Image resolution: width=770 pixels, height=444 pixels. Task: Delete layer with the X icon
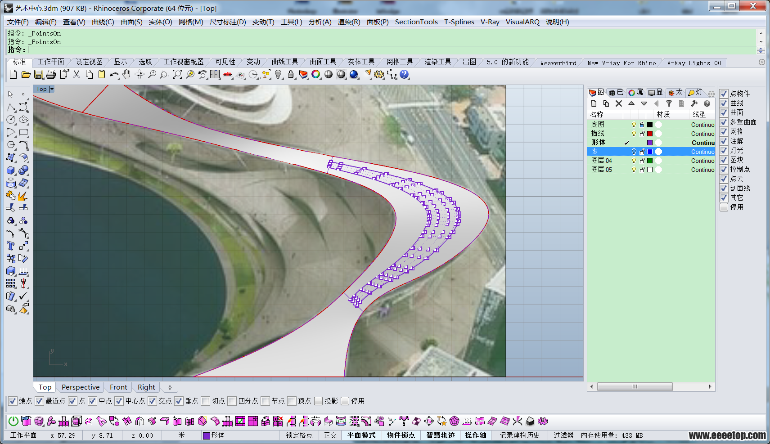[x=619, y=103]
